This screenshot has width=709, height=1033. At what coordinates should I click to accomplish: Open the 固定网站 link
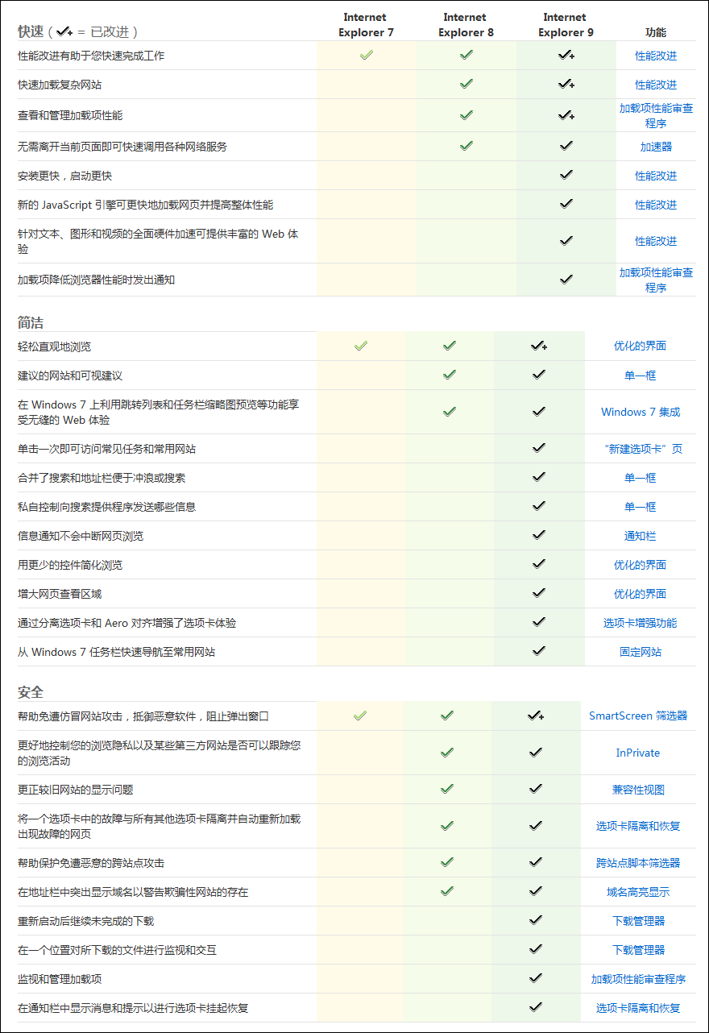(x=640, y=652)
